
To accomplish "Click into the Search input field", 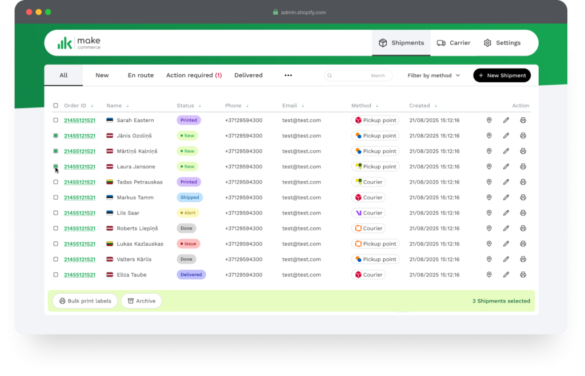I will coord(359,75).
